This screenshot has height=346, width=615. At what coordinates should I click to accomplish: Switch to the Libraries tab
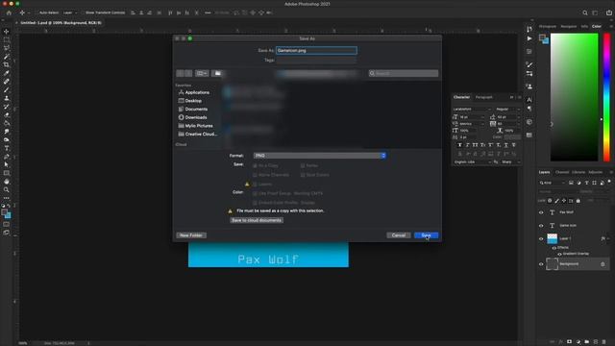578,172
